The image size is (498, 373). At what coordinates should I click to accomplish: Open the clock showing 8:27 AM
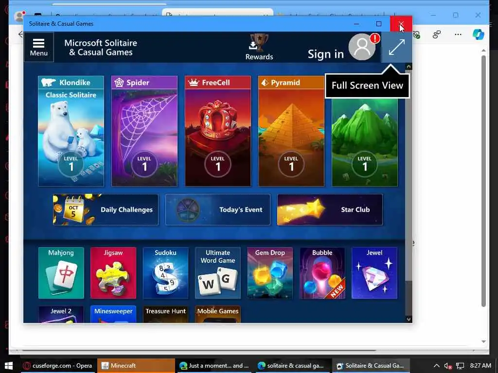[x=480, y=366]
